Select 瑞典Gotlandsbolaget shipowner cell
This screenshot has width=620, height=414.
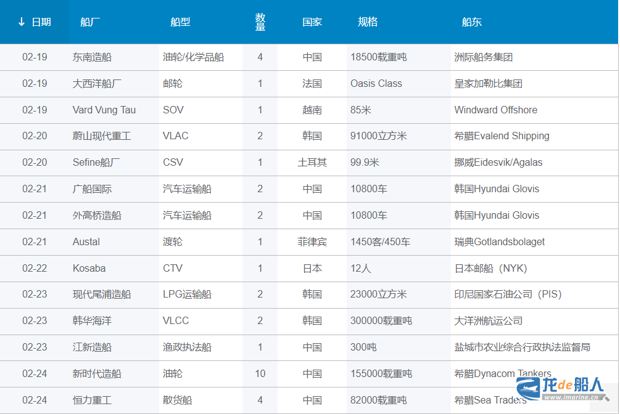499,242
